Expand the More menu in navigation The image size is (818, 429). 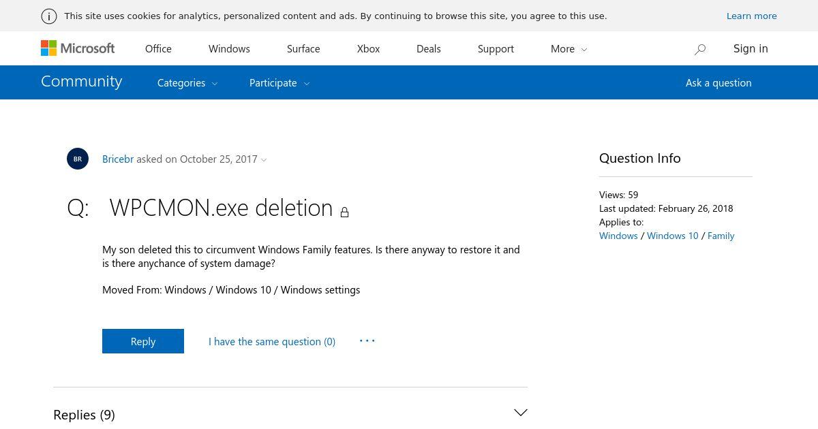coord(569,49)
